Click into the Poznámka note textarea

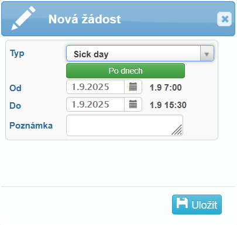pyautogui.click(x=125, y=125)
